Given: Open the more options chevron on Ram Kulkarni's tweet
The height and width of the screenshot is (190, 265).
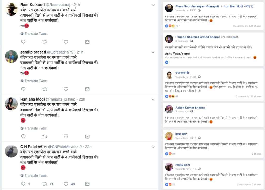Looking at the screenshot, I should pyautogui.click(x=153, y=5).
